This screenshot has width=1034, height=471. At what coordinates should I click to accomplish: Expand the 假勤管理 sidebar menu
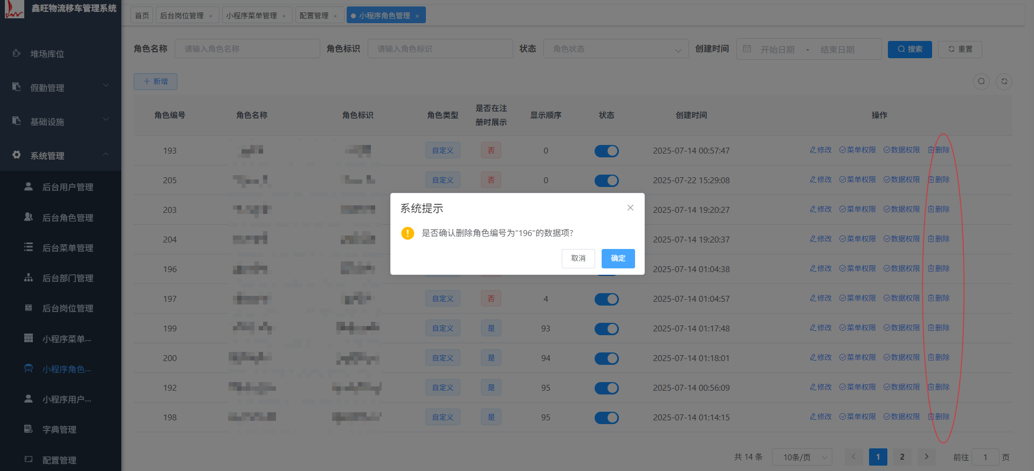pos(60,87)
